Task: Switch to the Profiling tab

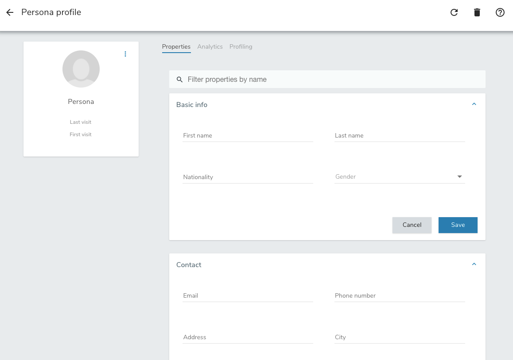Action: pos(241,46)
